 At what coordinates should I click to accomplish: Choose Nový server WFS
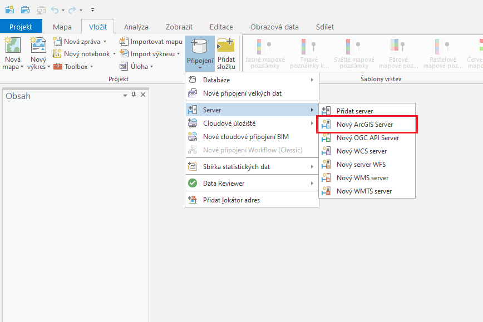367,165
